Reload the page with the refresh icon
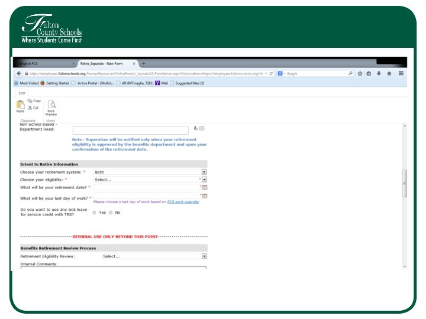 [271, 73]
